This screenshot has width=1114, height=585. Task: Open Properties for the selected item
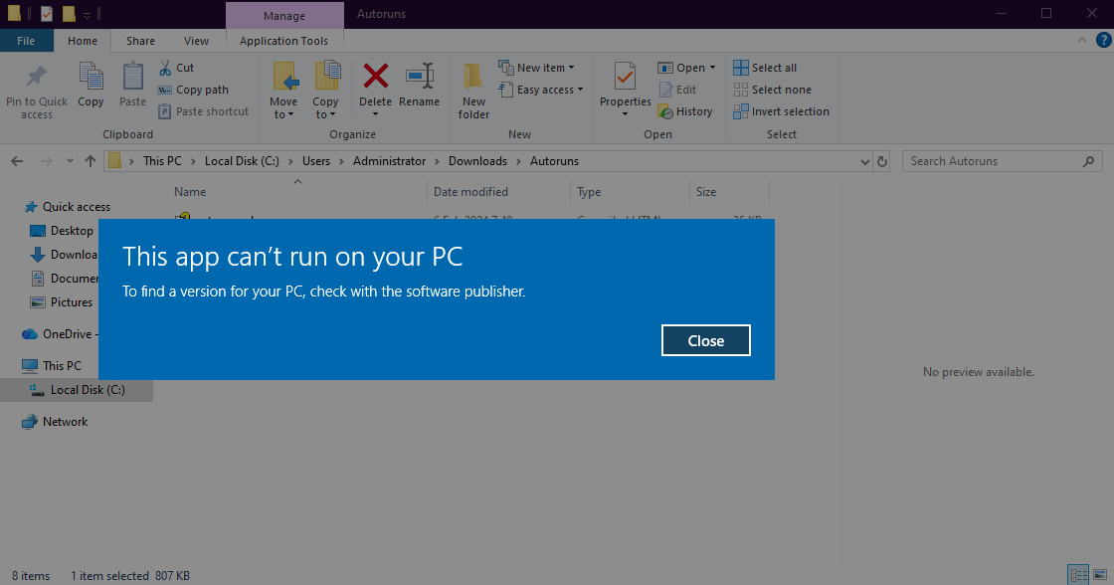click(x=625, y=88)
